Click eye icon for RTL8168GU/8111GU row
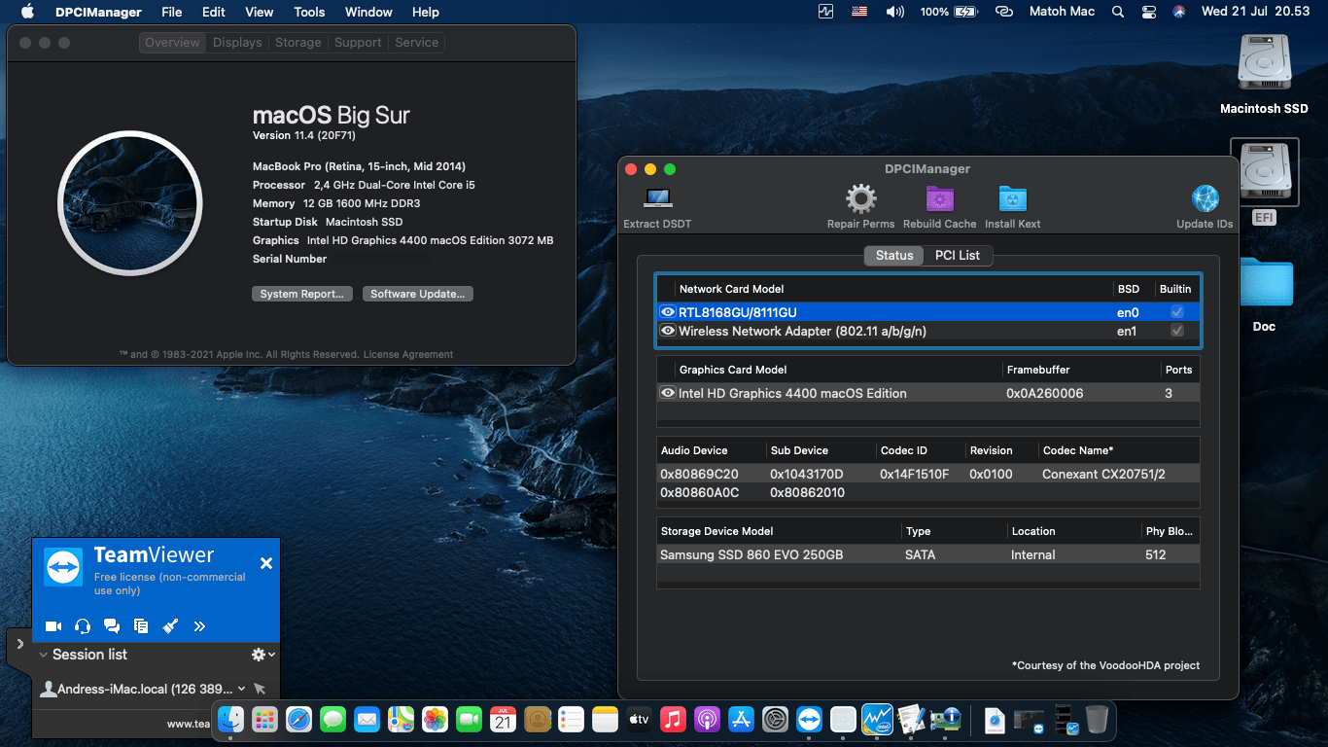The height and width of the screenshot is (747, 1328). tap(668, 312)
